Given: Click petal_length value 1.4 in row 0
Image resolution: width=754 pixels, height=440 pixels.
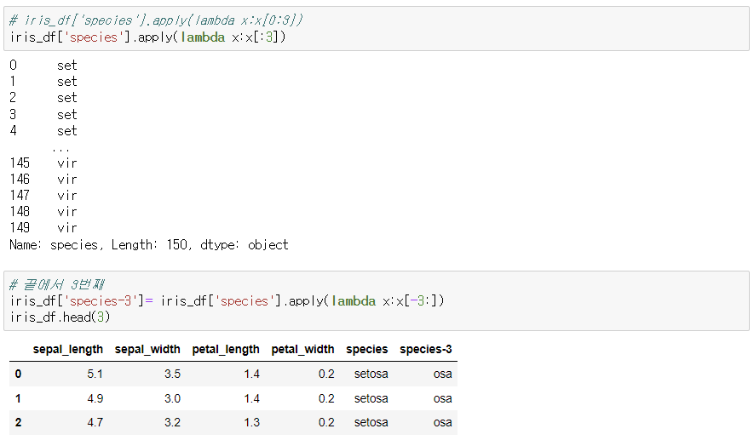Looking at the screenshot, I should (x=251, y=374).
